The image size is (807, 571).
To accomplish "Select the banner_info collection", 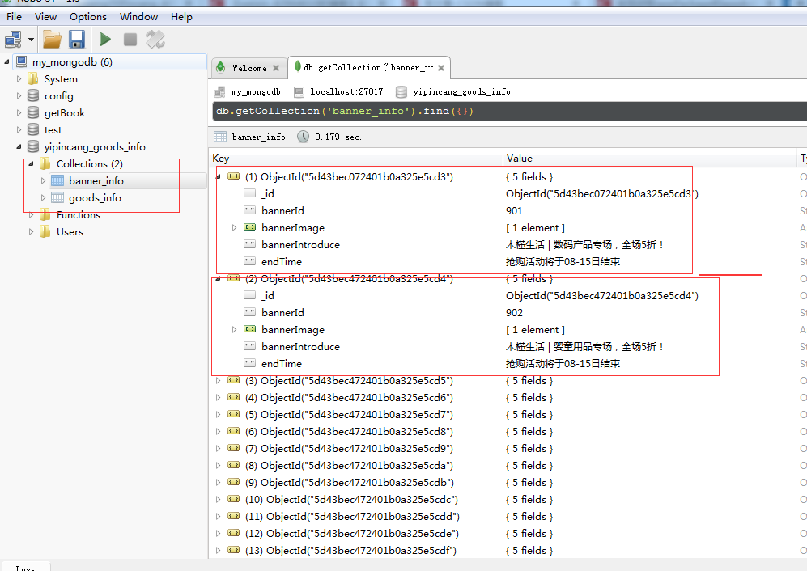I will 96,180.
